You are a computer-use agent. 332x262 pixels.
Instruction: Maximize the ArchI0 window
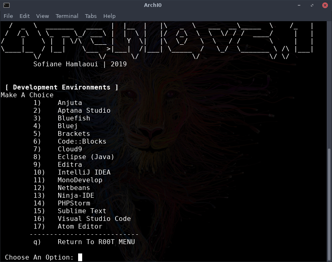[312, 5]
